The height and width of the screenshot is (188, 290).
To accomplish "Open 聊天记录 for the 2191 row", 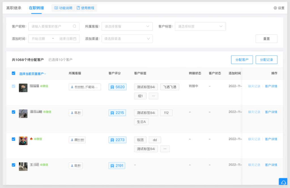I will click(254, 165).
